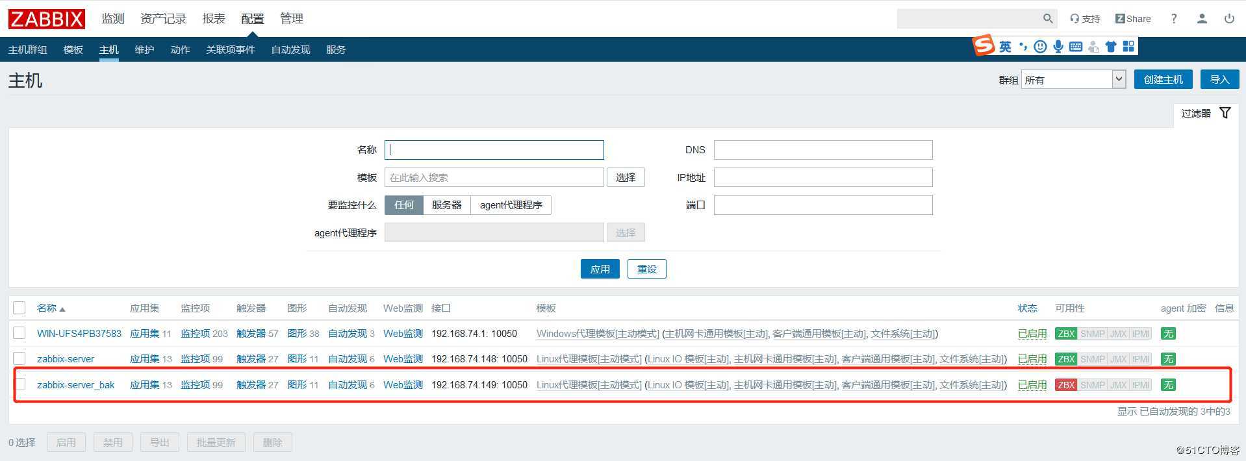
Task: Select the 任何 monitoring option
Action: (404, 205)
